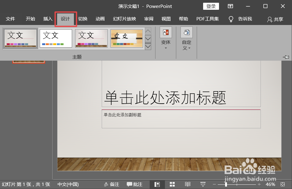
Task: Open the 审阅 ribbon tab
Action: (149, 19)
